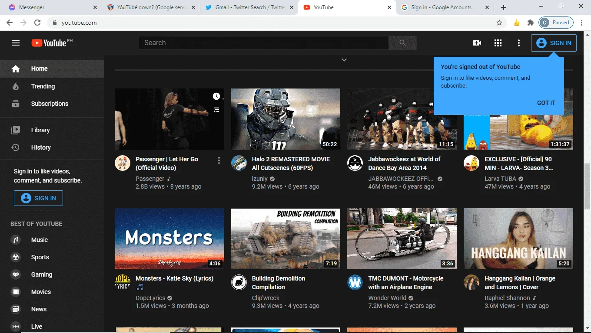Go to Home in sidebar
Viewport: 591px width, 333px height.
(x=52, y=69)
